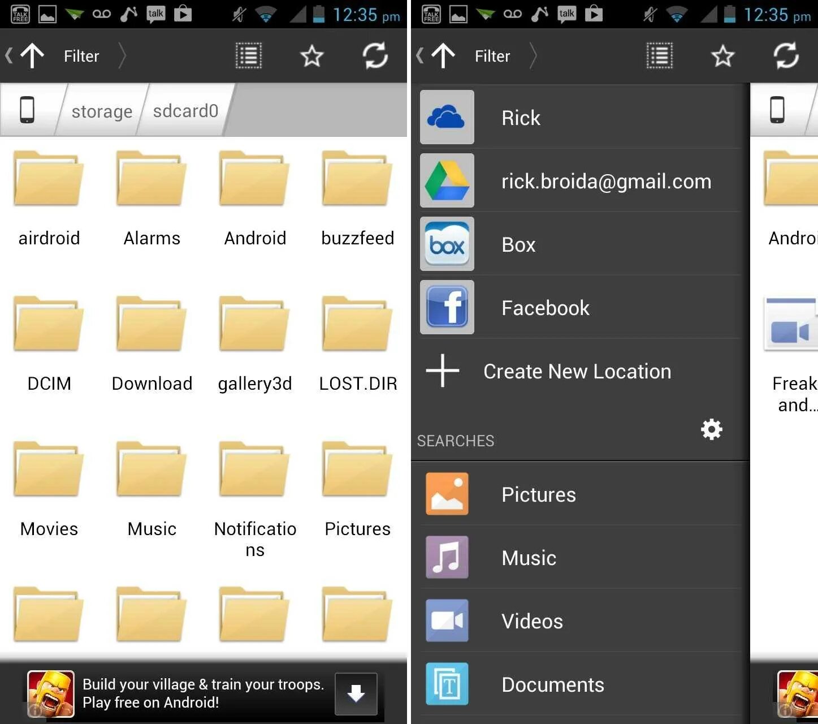The height and width of the screenshot is (724, 818).
Task: Tap the favorites star in left toolbar
Action: point(311,56)
